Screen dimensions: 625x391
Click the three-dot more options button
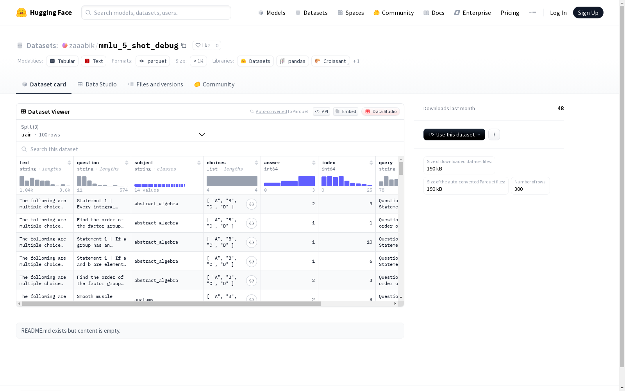pyautogui.click(x=494, y=135)
